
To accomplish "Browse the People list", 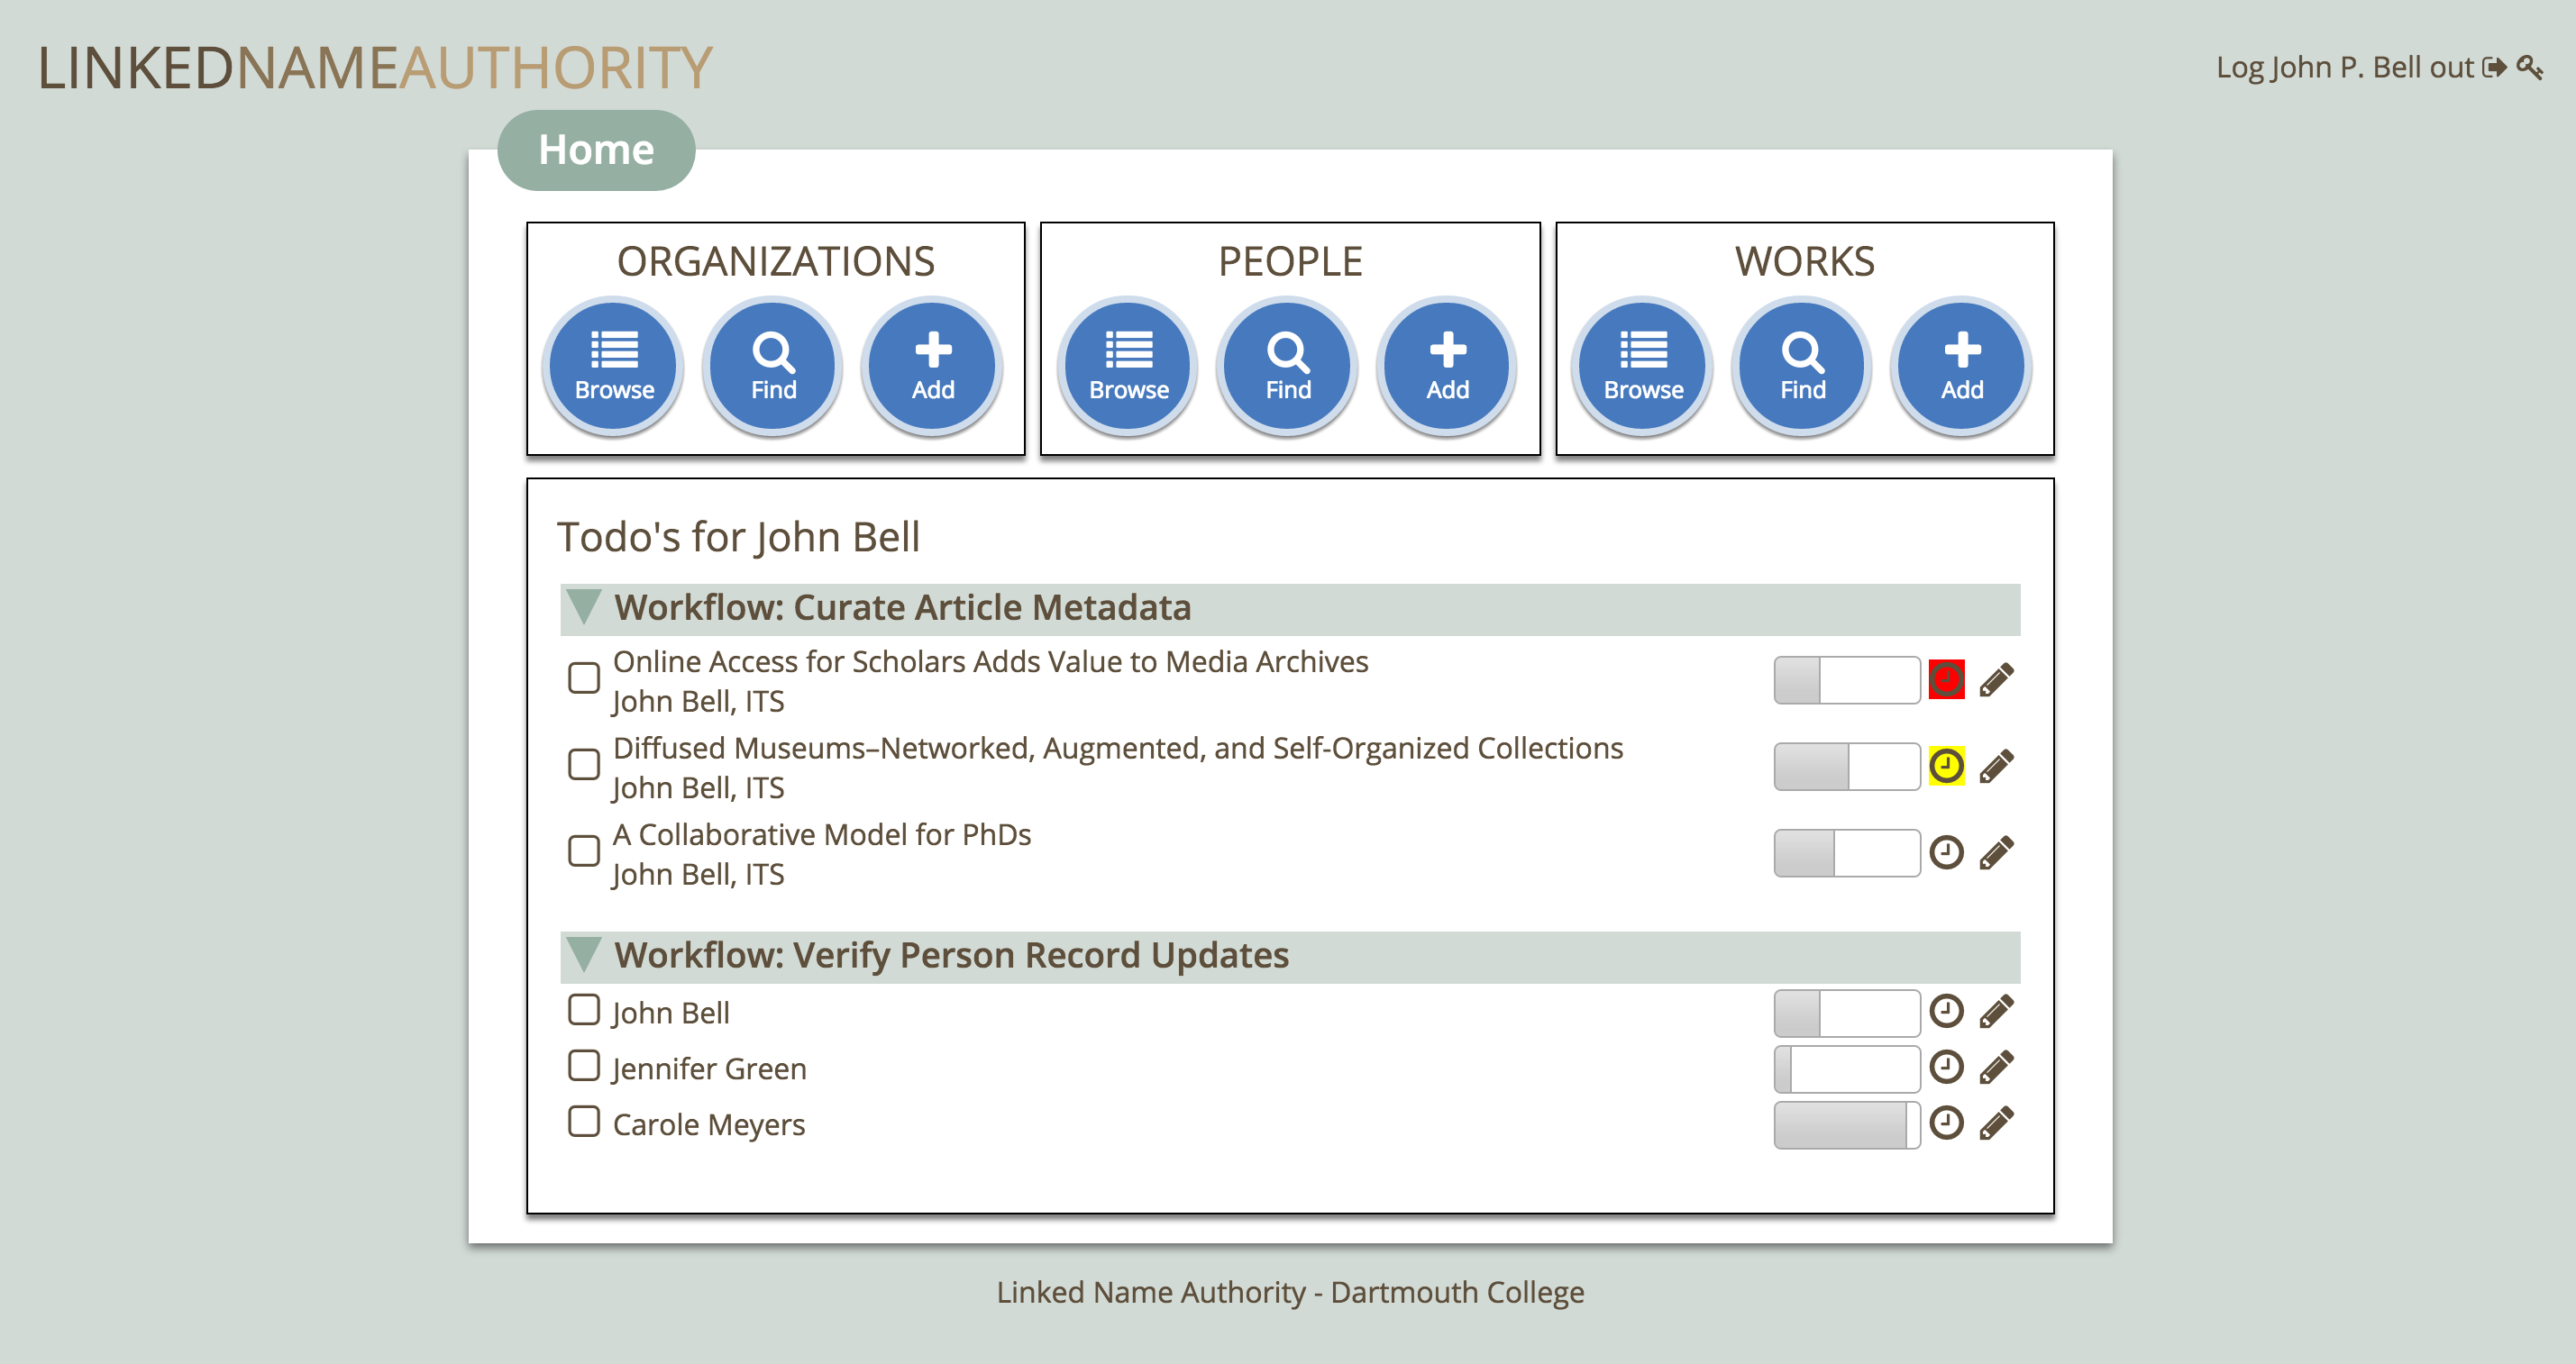I will click(1128, 366).
